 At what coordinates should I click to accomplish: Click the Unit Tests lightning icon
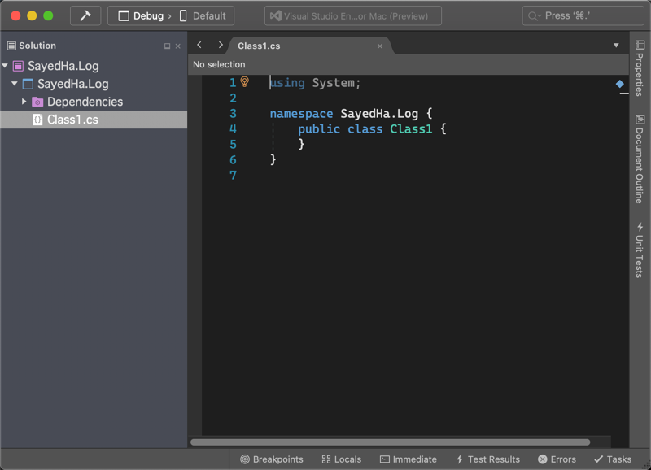pyautogui.click(x=640, y=227)
